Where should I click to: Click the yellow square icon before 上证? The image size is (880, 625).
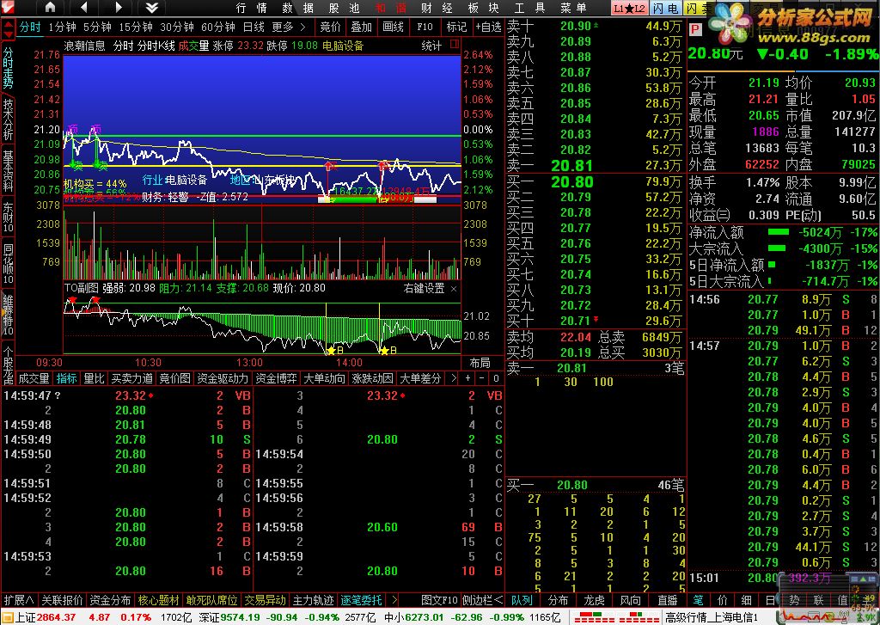pyautogui.click(x=7, y=618)
